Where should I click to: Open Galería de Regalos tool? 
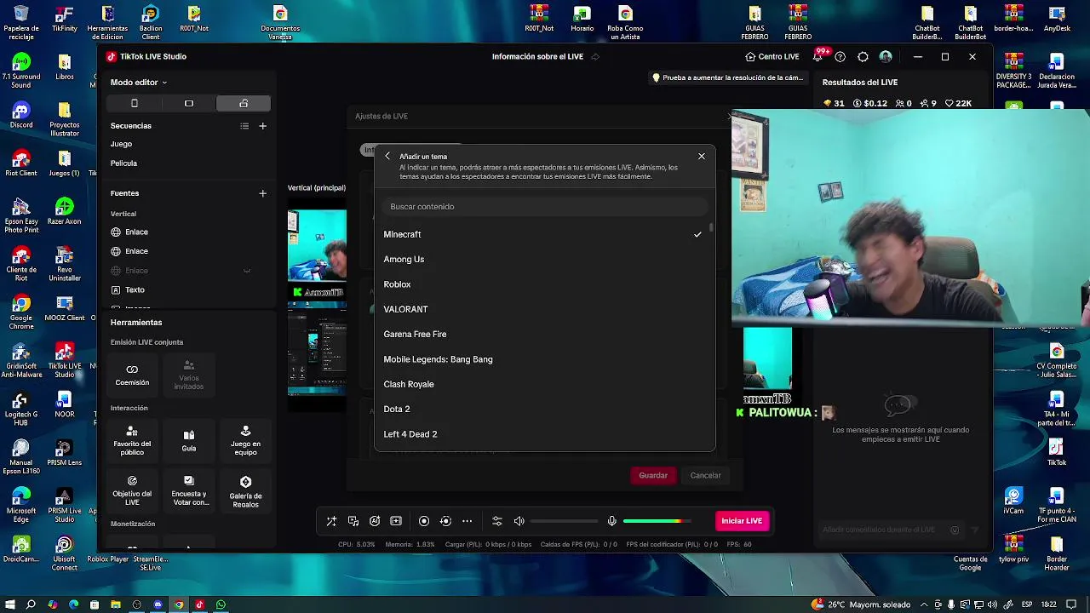click(245, 490)
